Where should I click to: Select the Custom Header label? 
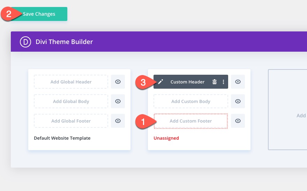(187, 82)
